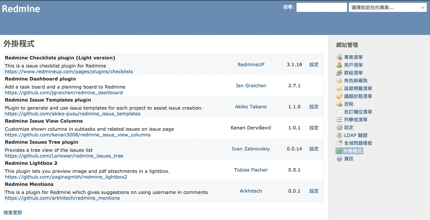Click the Akiko Takano author link
The height and width of the screenshot is (220, 430).
tap(251, 106)
